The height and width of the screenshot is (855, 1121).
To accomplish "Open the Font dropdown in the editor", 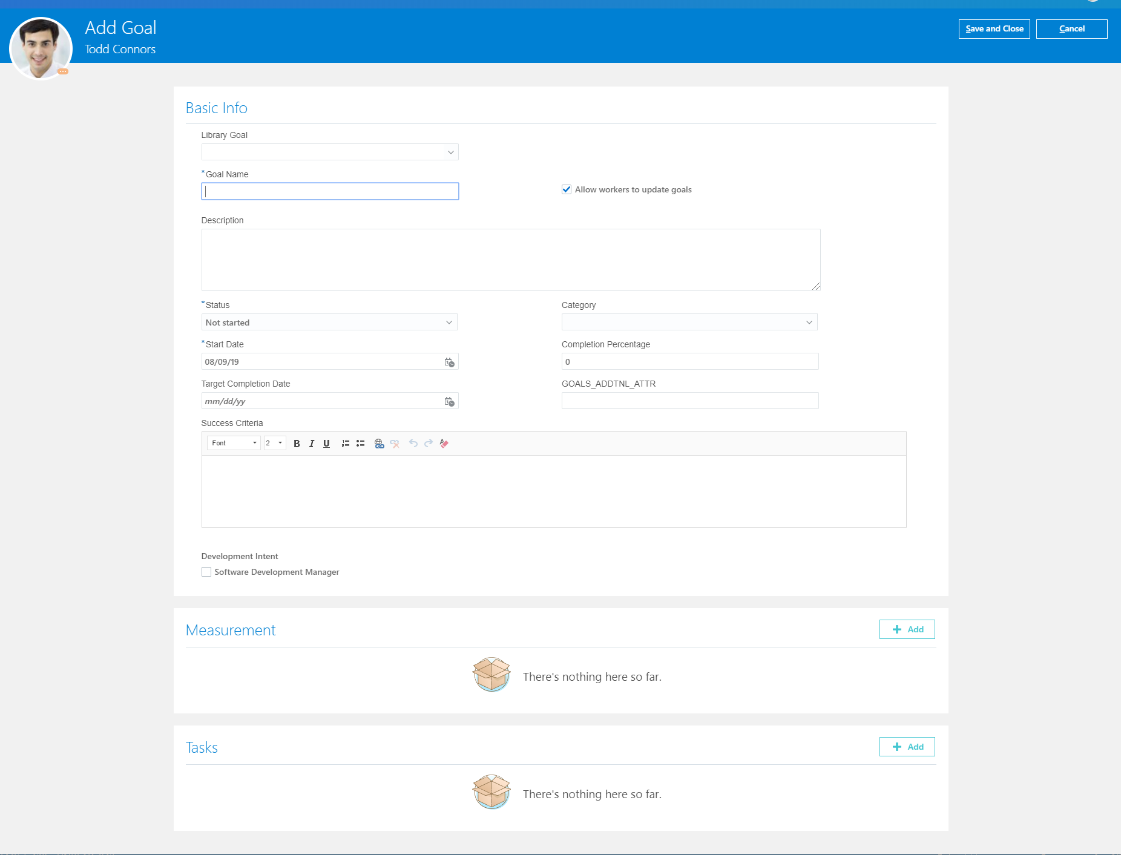I will coord(233,443).
